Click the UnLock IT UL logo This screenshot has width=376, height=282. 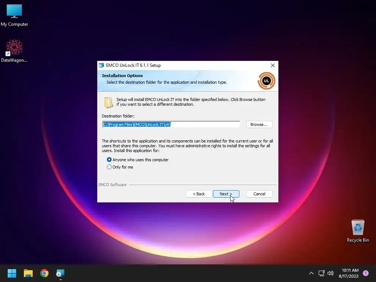(x=267, y=81)
